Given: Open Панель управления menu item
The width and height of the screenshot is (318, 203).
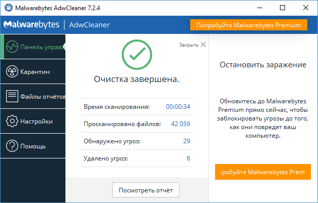Looking at the screenshot, I should 33,47.
